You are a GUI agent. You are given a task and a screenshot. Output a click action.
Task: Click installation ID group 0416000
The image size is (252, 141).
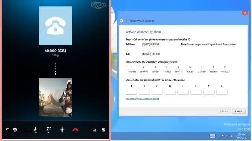point(225,72)
